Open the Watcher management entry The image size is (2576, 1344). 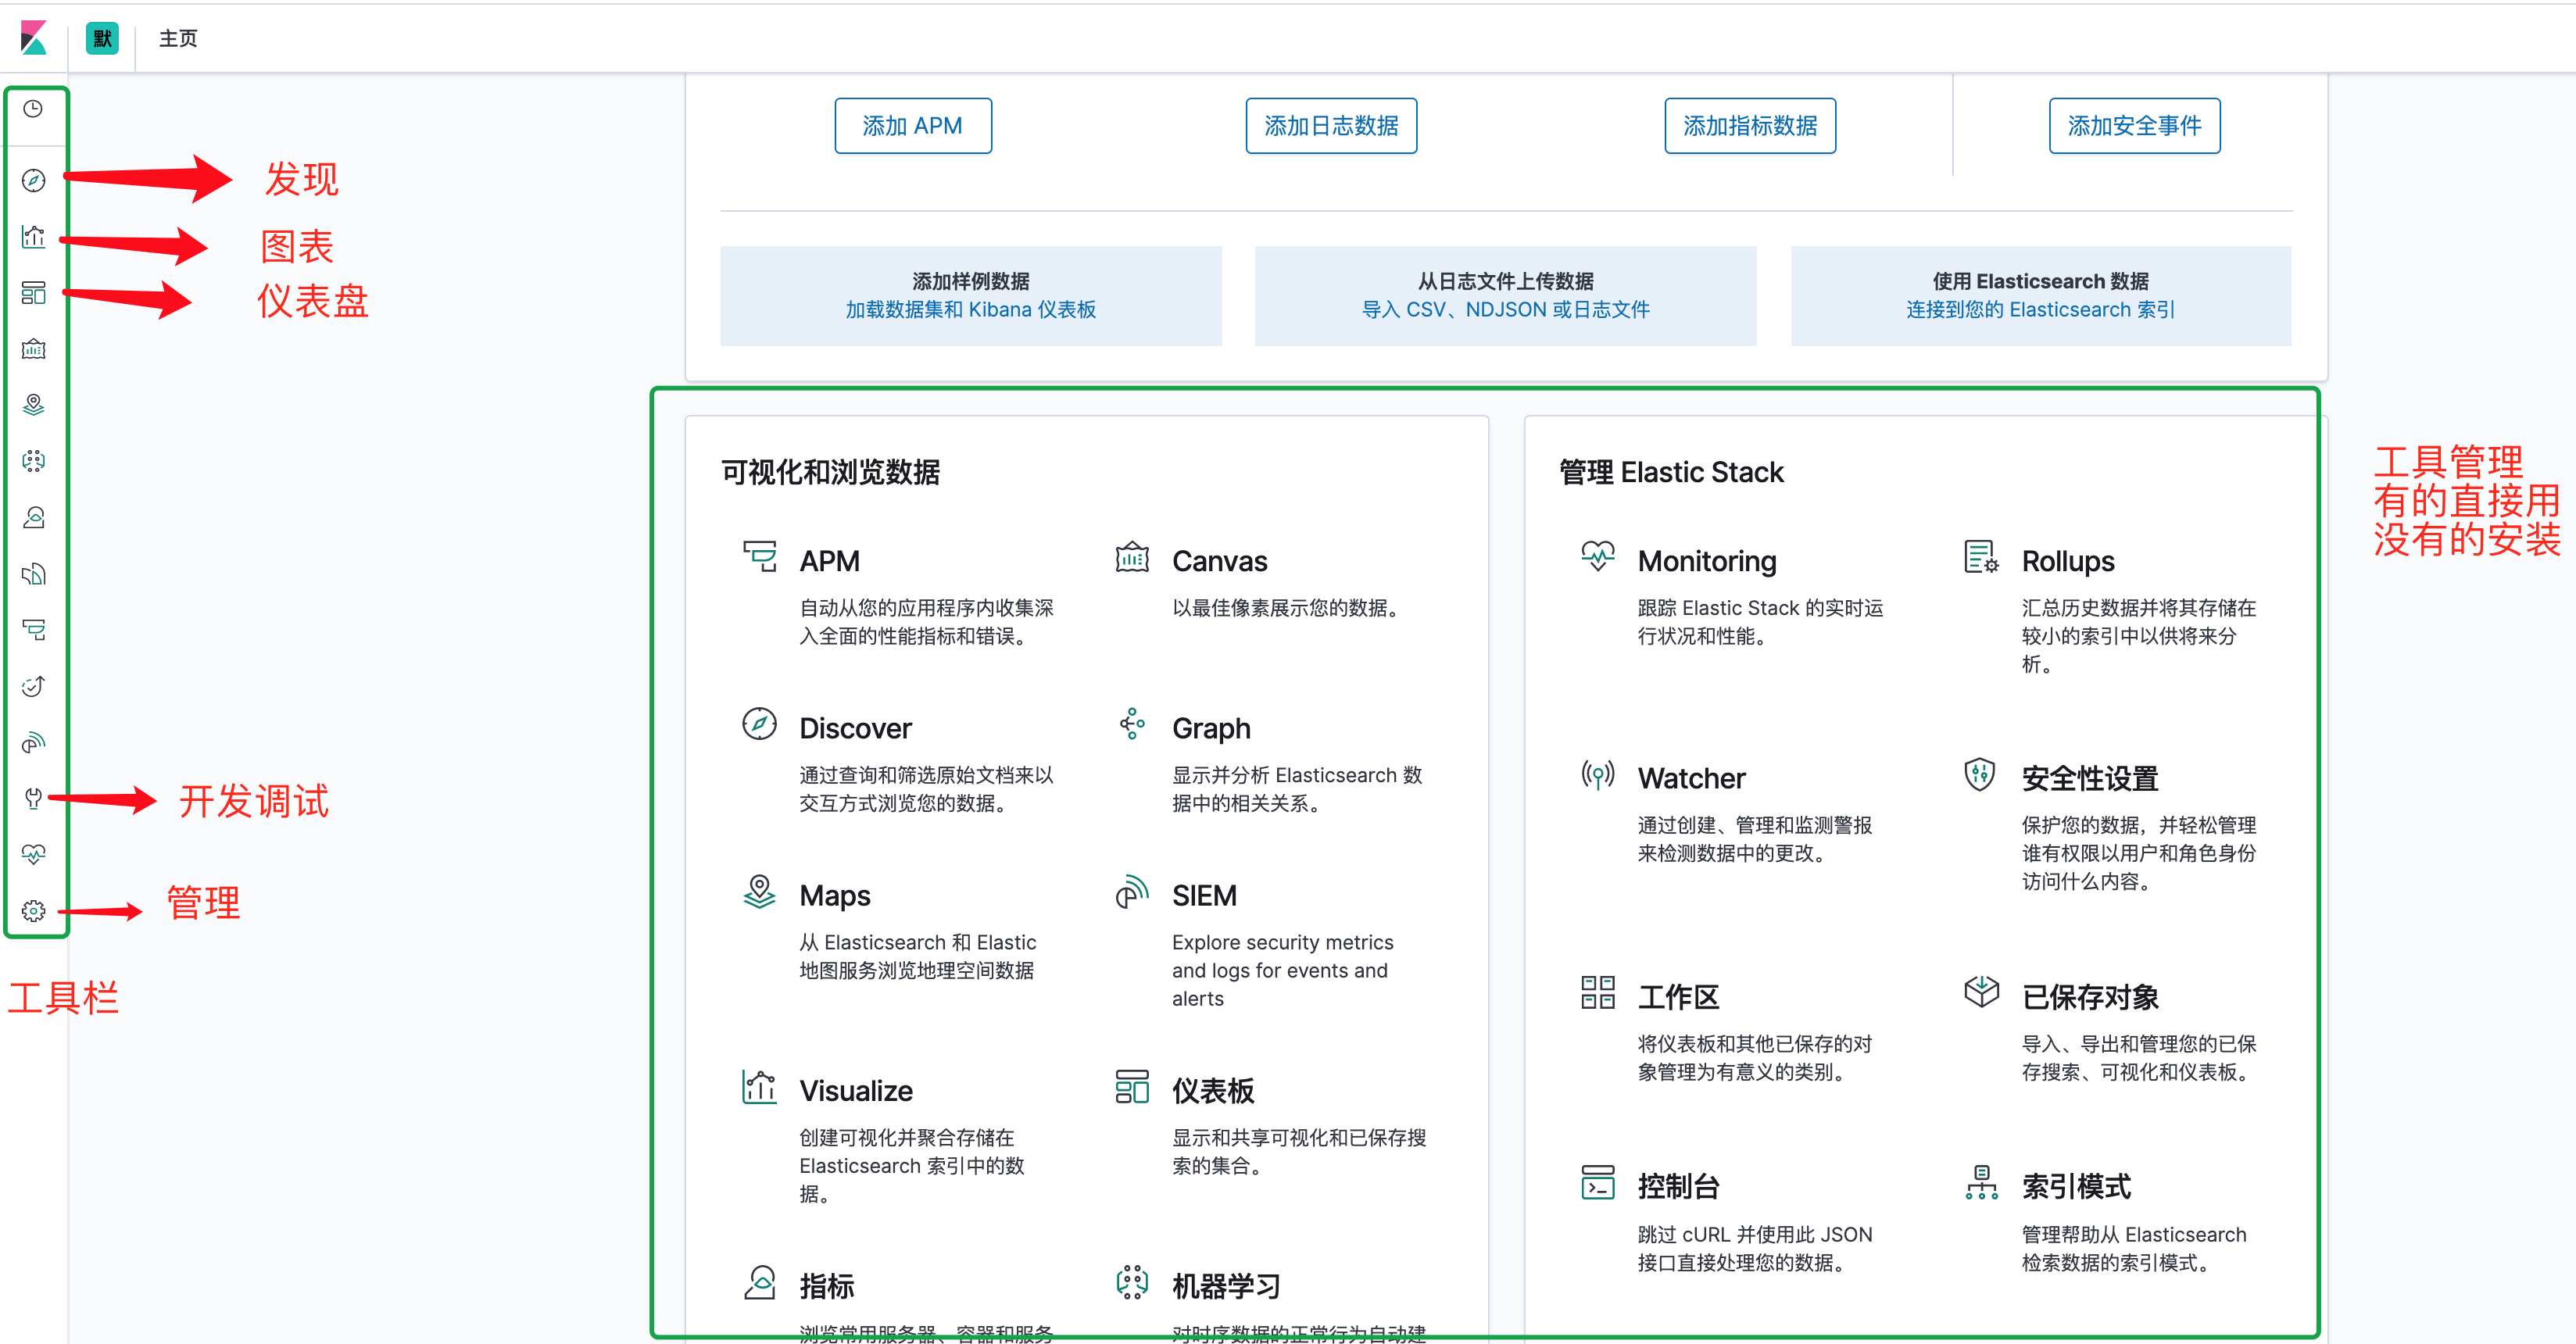tap(1691, 778)
